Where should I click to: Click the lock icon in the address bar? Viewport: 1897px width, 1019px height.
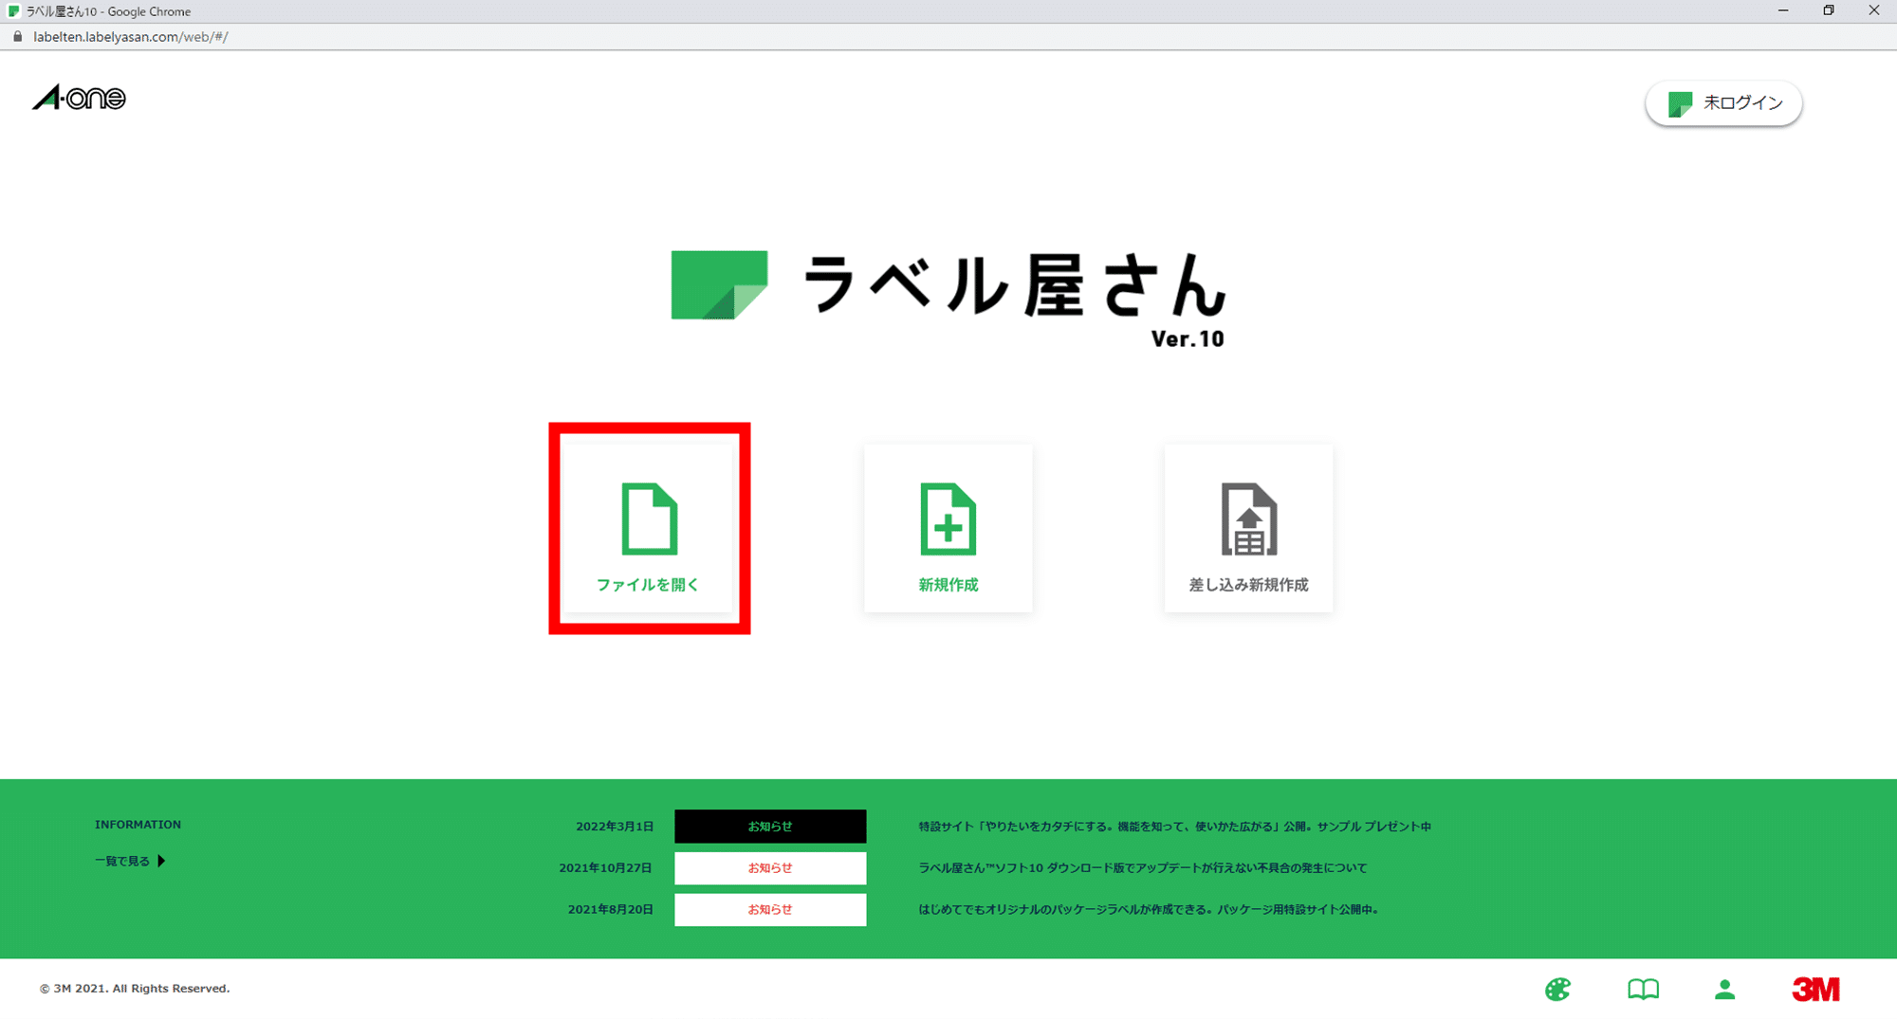17,37
